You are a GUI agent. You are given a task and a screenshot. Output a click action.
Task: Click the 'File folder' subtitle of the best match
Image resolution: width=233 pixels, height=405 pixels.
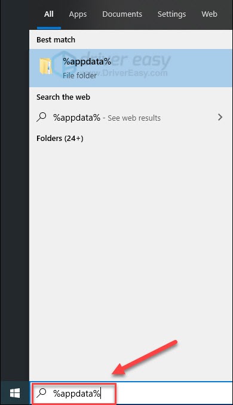point(79,75)
